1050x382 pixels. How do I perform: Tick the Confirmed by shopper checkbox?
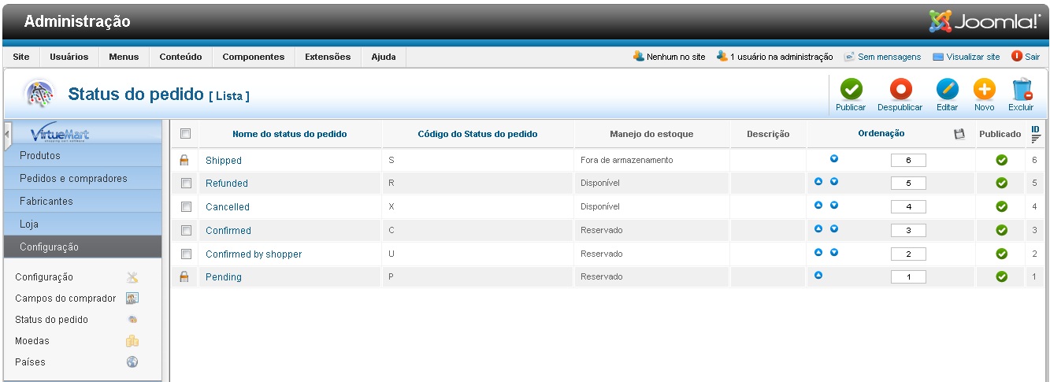[186, 254]
